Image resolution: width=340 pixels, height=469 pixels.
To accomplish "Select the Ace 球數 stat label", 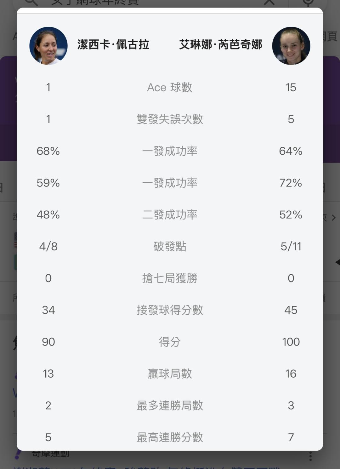I will 170,88.
